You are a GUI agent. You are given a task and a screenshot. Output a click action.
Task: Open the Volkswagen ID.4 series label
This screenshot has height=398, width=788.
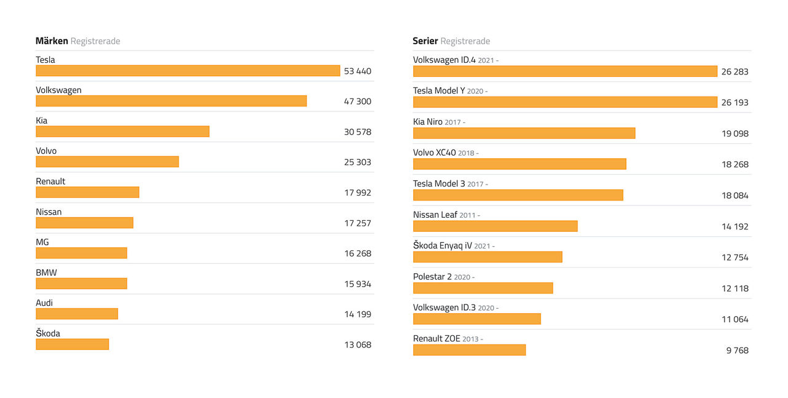pyautogui.click(x=444, y=60)
